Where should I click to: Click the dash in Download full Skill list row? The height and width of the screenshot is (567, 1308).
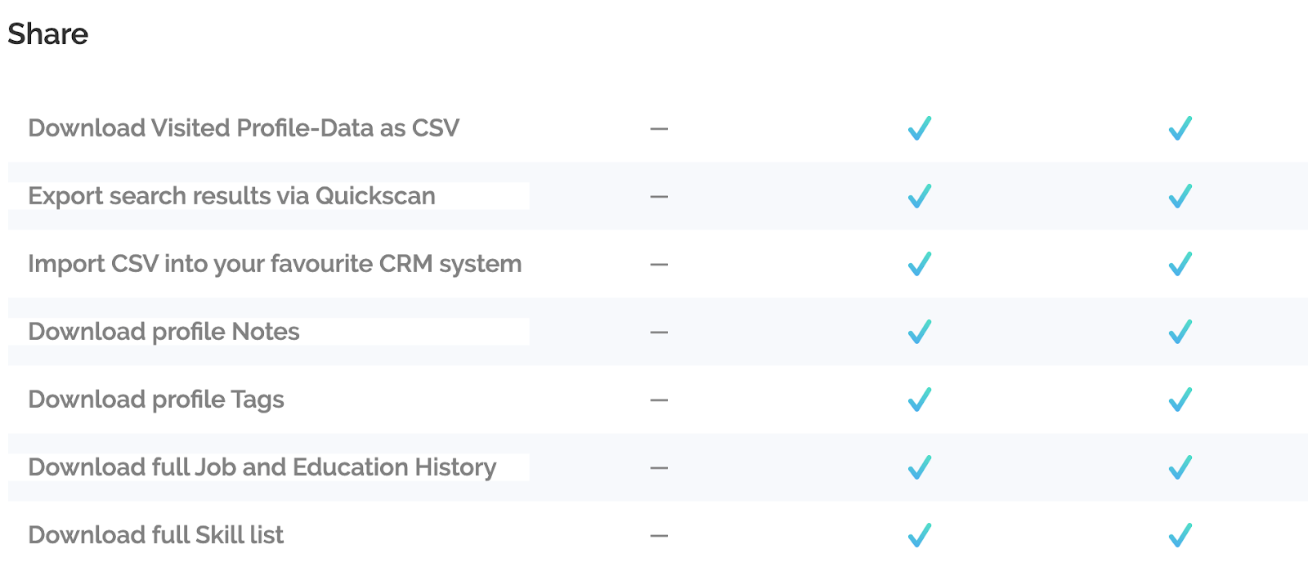coord(659,535)
